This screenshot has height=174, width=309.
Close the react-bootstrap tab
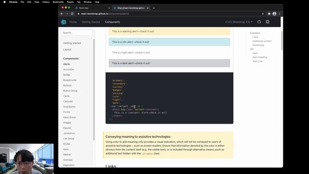[148, 8]
